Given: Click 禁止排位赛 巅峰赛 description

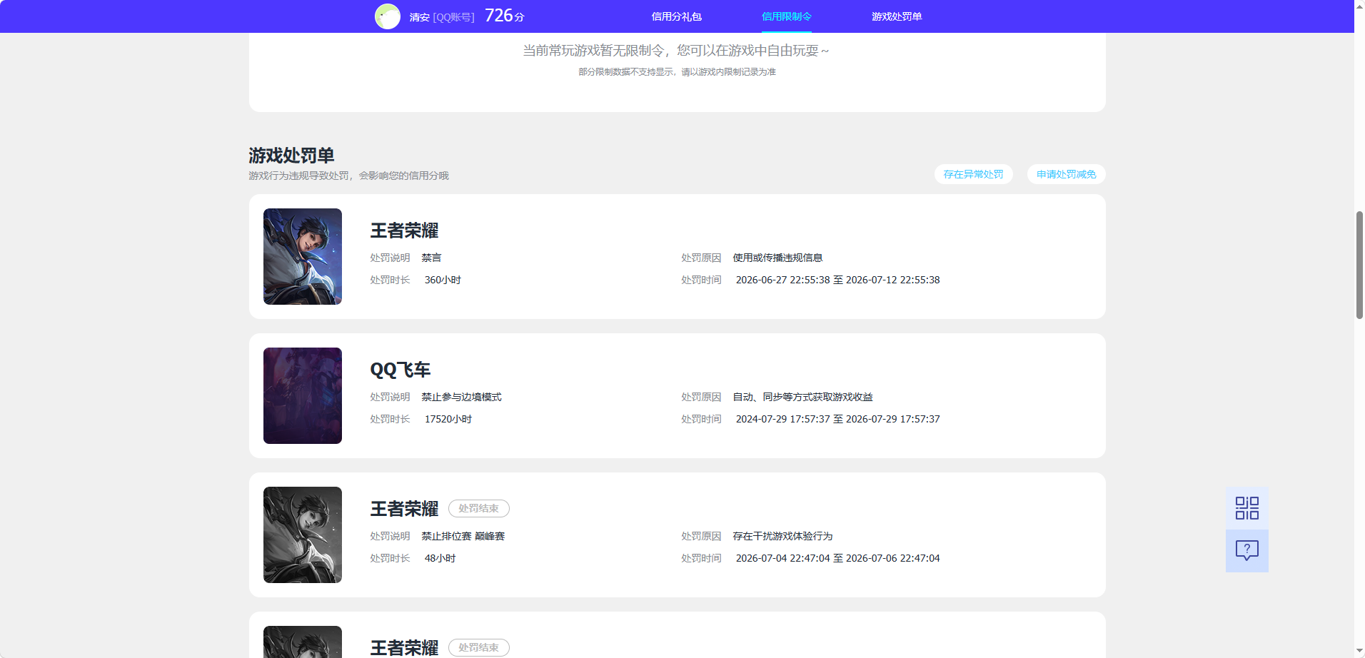Looking at the screenshot, I should pos(463,536).
